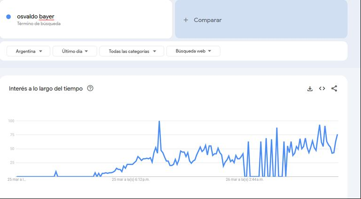Click the Interés a lo largo del tiempo title
This screenshot has height=199, width=361.
tap(46, 88)
